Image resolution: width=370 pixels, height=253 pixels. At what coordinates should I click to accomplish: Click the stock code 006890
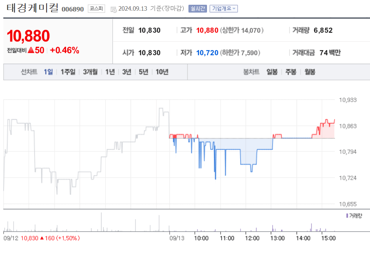pos(73,9)
